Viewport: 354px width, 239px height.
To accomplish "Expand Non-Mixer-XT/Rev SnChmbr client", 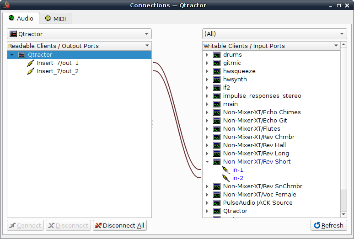I will coord(207,186).
